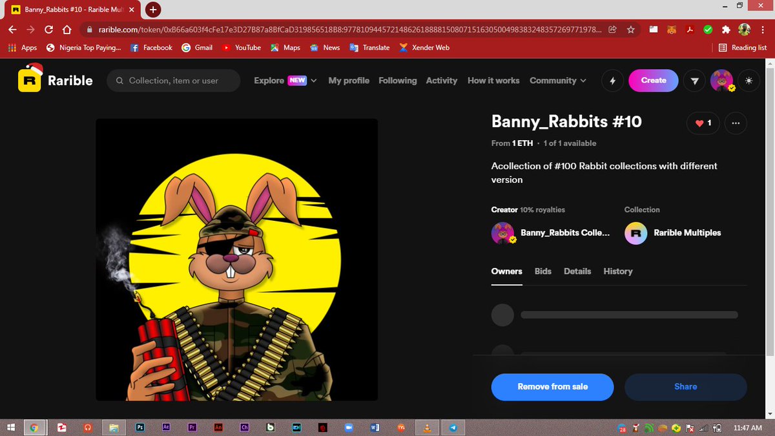Like the NFT with the heart button
Viewport: 775px width, 436px height.
pyautogui.click(x=703, y=123)
